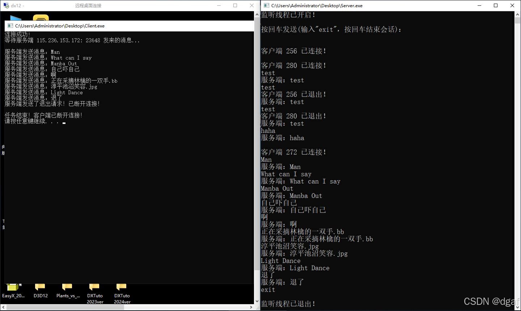
Task: Click the remote desktop vertical scrollbar thumb
Action: [257, 144]
